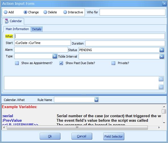The image size is (168, 143).
Task: Click the variables vertical scrollbar thumb
Action: [164, 111]
